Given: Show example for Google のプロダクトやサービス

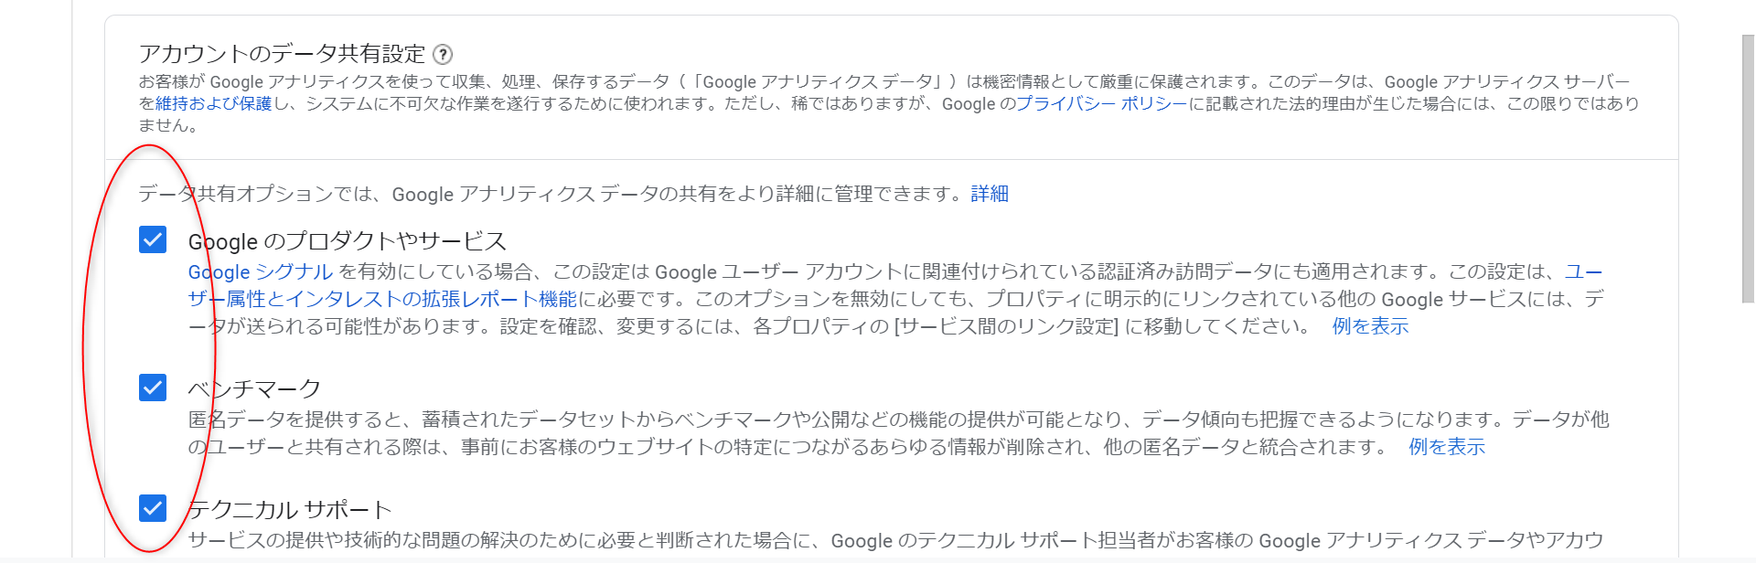Looking at the screenshot, I should tap(1370, 326).
